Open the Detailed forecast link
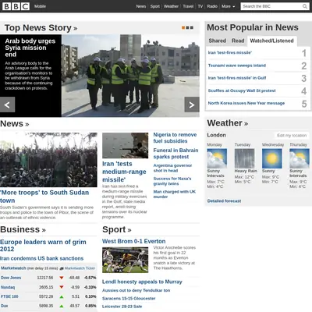The width and height of the screenshot is (312, 312). pos(224,201)
